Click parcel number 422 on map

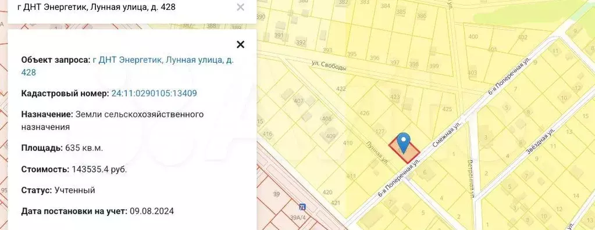click(341, 89)
